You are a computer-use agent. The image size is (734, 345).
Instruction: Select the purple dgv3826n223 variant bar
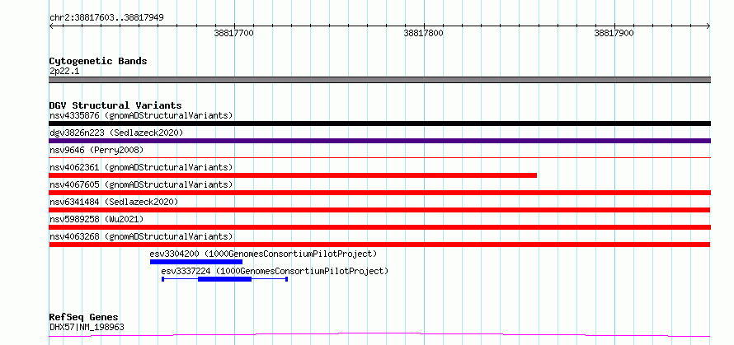click(x=379, y=141)
